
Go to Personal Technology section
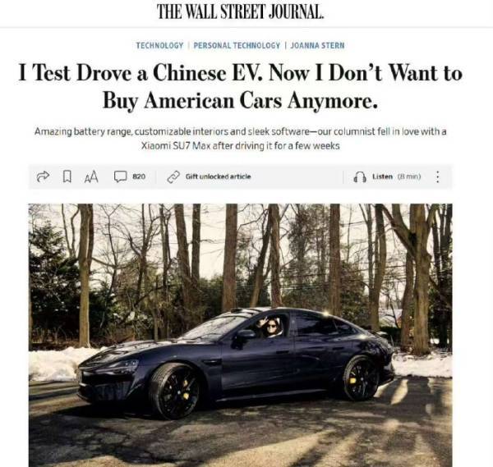(x=237, y=45)
